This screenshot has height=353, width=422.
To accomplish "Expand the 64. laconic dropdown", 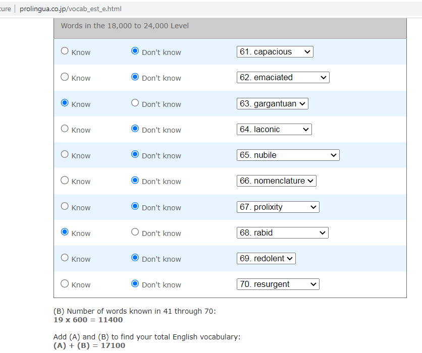I will (274, 130).
